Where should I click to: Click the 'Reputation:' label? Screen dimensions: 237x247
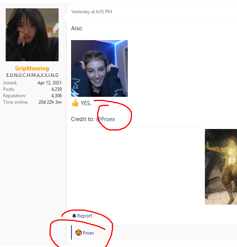(14, 96)
